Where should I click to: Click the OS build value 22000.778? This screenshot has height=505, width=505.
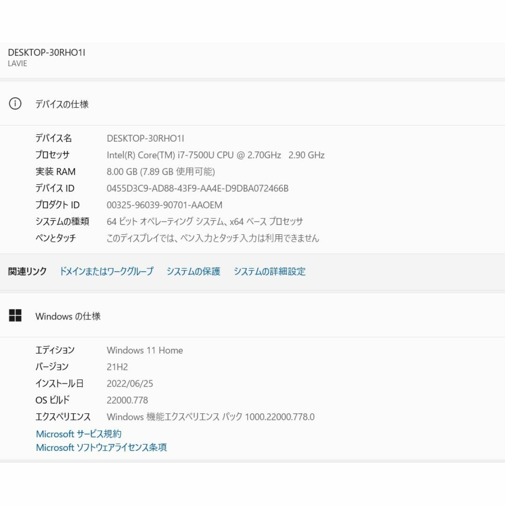(127, 400)
